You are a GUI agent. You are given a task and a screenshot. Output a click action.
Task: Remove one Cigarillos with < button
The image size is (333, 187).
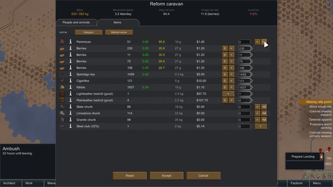(231, 81)
